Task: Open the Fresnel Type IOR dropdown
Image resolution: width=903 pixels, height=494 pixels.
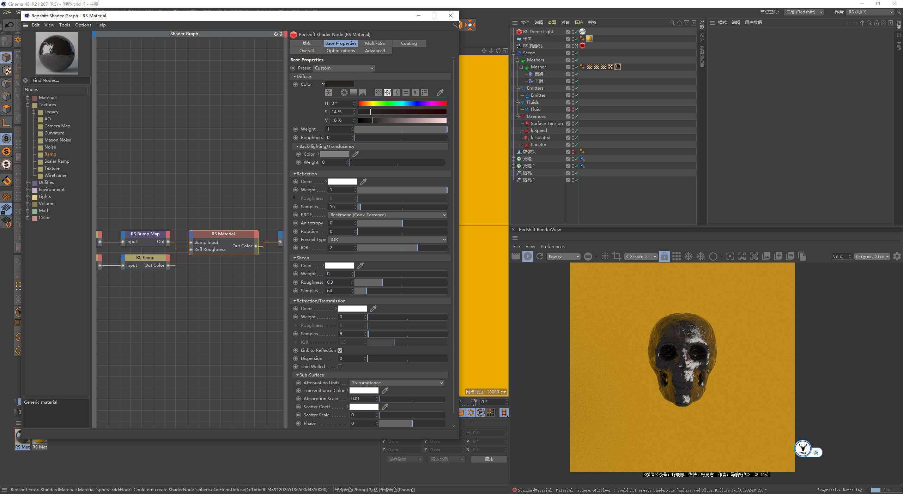Action: coord(388,240)
